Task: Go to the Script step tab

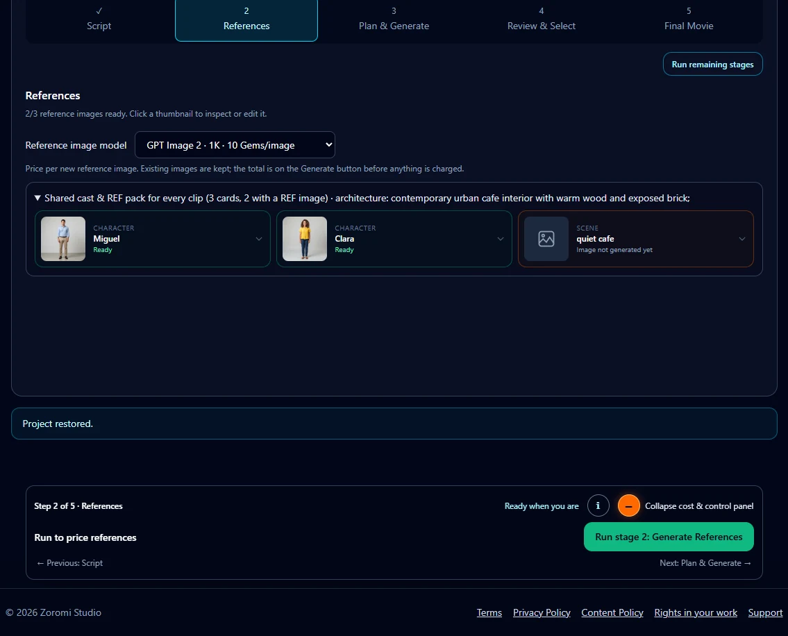Action: 99,20
